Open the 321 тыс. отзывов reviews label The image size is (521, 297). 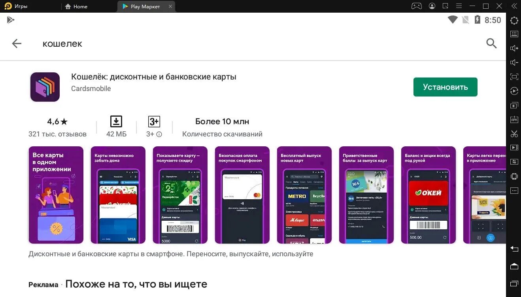57,134
